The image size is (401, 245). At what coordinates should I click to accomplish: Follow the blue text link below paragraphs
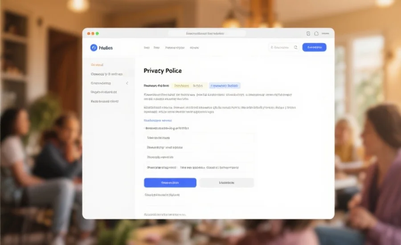(x=158, y=120)
